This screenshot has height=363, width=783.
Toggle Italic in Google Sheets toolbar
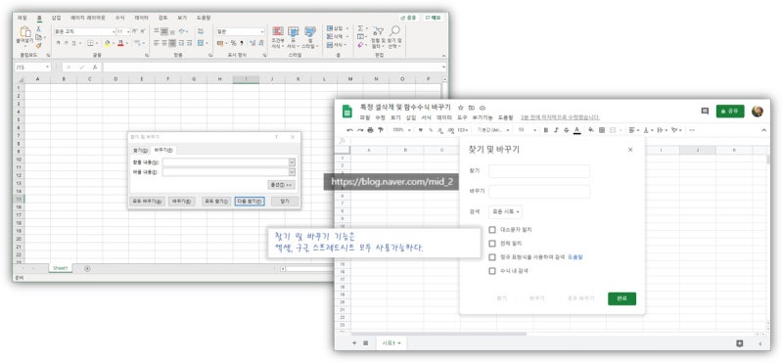click(x=556, y=130)
